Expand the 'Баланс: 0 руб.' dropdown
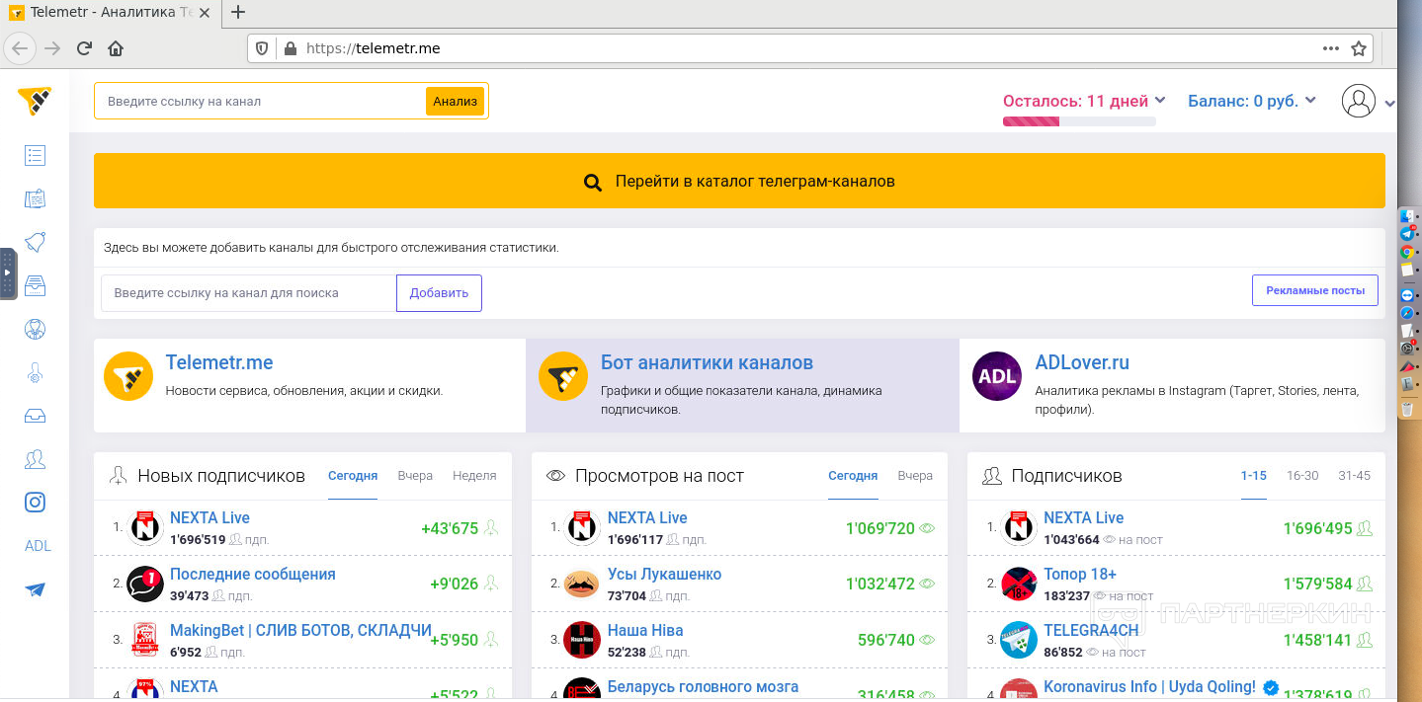The width and height of the screenshot is (1422, 702). [1310, 100]
